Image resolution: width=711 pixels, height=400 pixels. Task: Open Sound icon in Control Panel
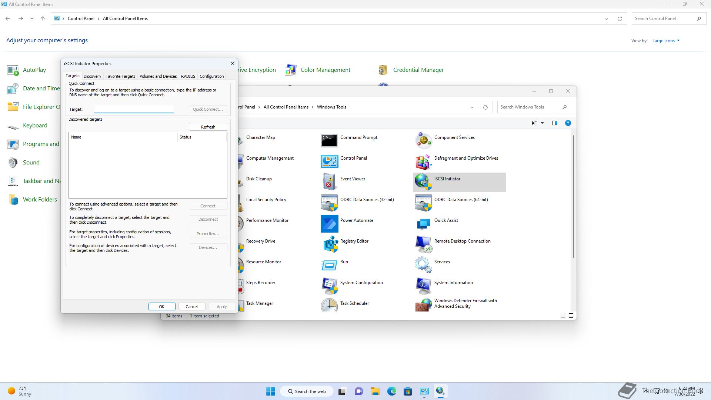[x=13, y=163]
